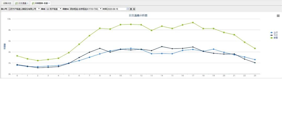The image size is (282, 133).
Task: Close the 日报图表-总量 tab
Action: pos(49,3)
